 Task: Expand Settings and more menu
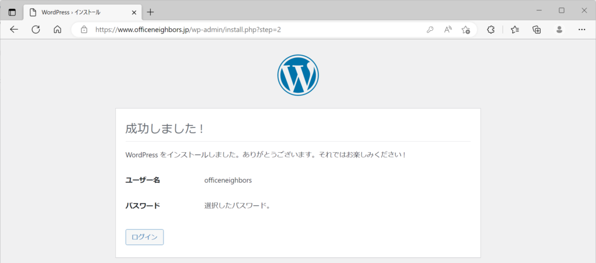click(x=581, y=30)
